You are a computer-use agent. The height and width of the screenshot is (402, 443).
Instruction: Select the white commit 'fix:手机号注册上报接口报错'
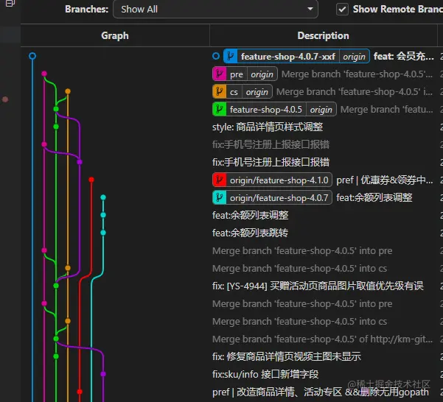click(x=271, y=162)
